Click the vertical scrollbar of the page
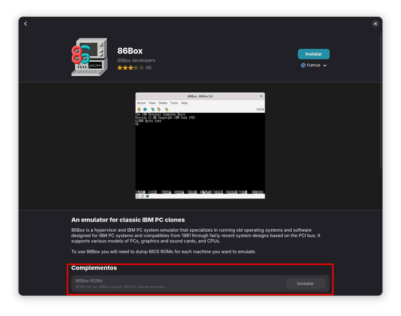The width and height of the screenshot is (401, 316). click(x=381, y=101)
